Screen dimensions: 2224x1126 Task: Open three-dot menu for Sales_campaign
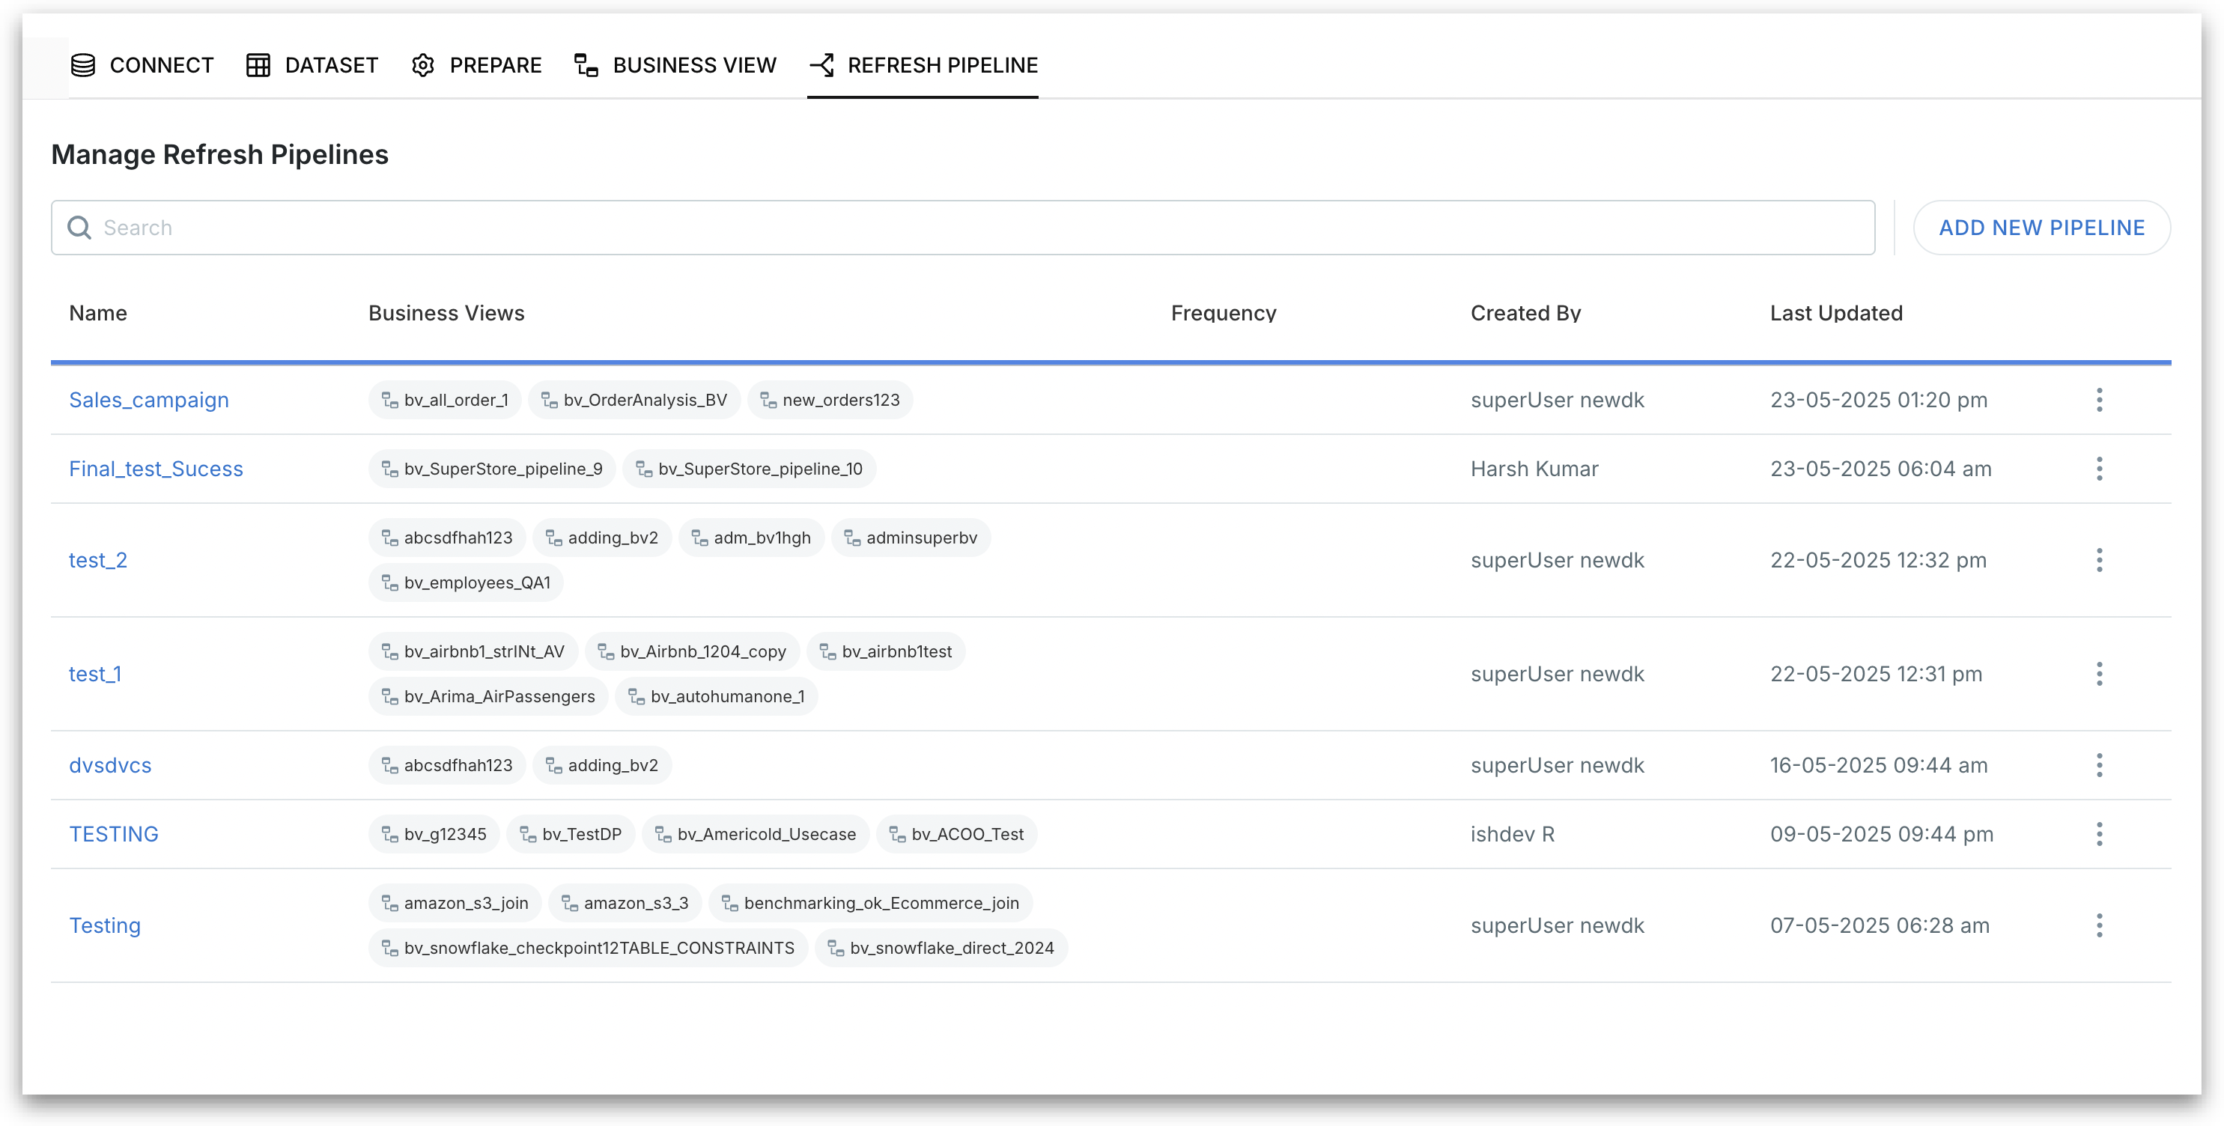coord(2099,400)
